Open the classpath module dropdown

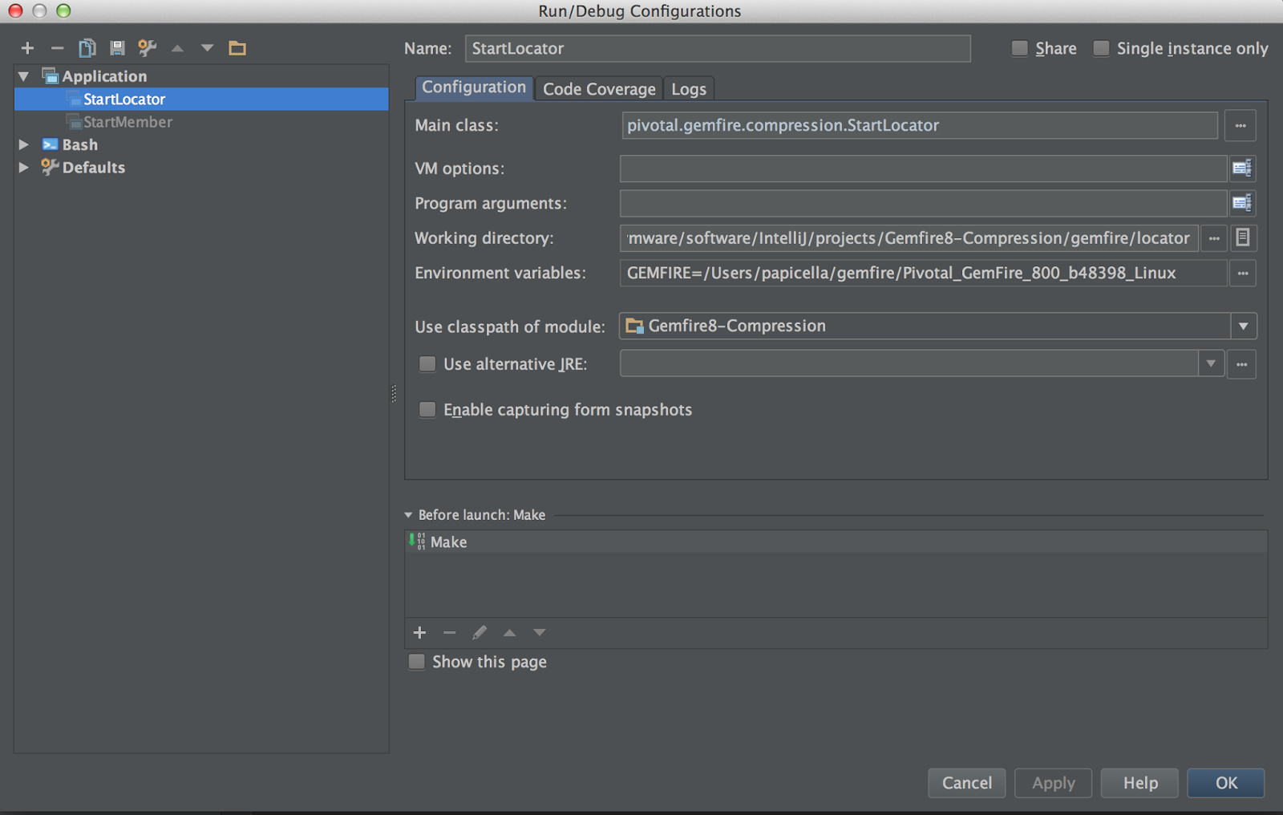[1244, 326]
